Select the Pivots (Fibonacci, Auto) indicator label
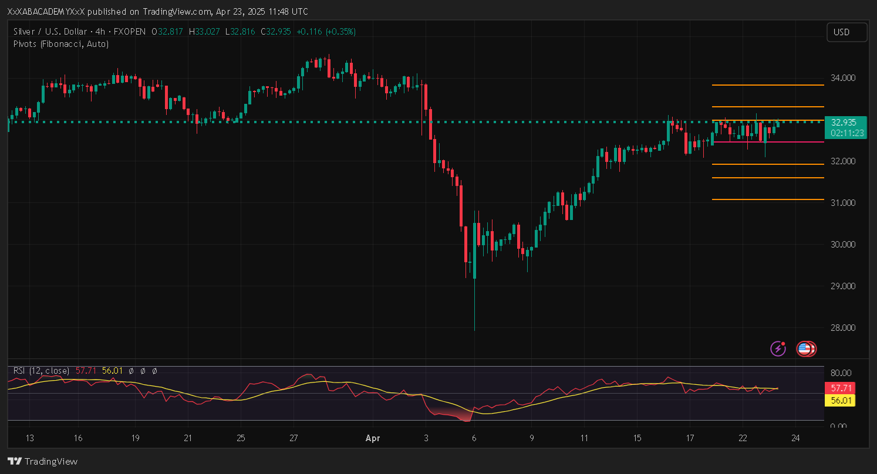Image resolution: width=877 pixels, height=474 pixels. click(x=60, y=44)
